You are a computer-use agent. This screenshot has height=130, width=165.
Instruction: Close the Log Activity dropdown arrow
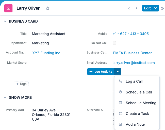click(x=118, y=72)
